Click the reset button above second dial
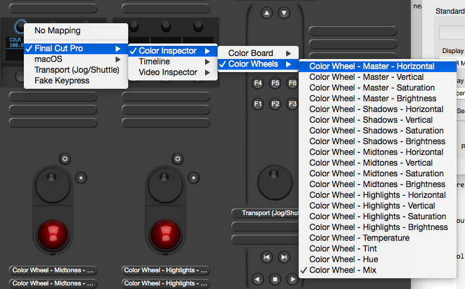465x289 pixels. pyautogui.click(x=178, y=159)
